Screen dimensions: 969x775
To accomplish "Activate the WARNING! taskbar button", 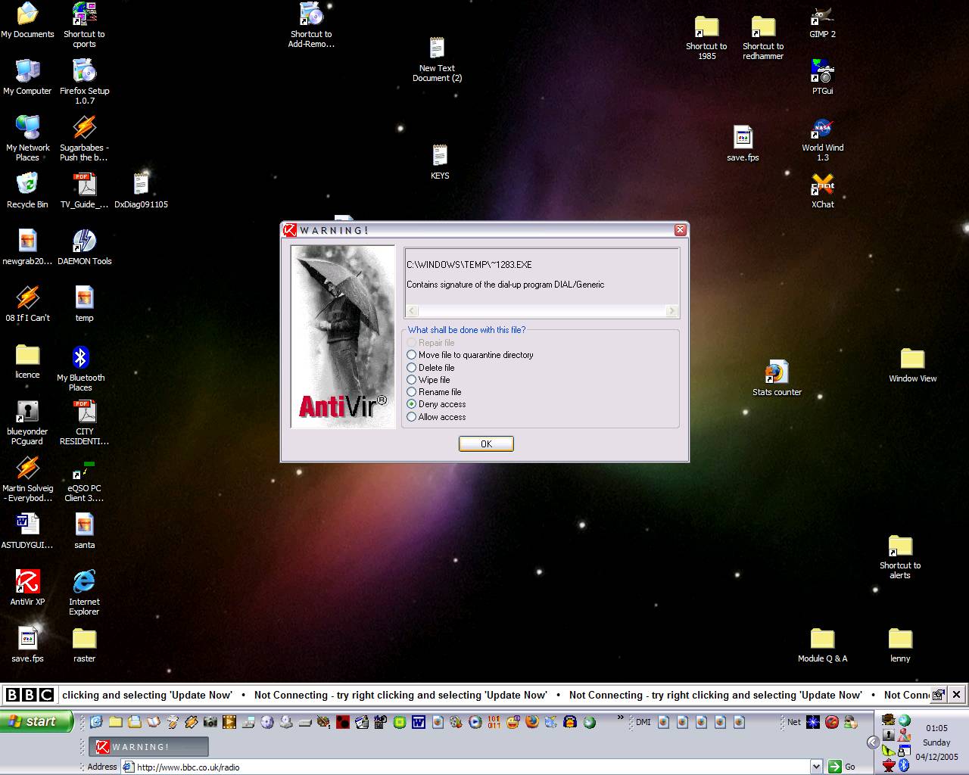I will point(148,747).
